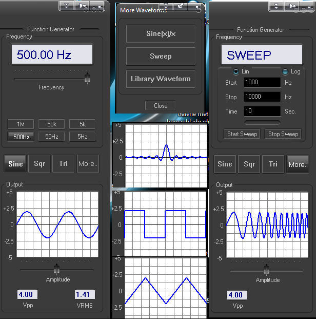Pick the Sine(x)/x waveform option
The width and height of the screenshot is (316, 319).
(x=161, y=33)
